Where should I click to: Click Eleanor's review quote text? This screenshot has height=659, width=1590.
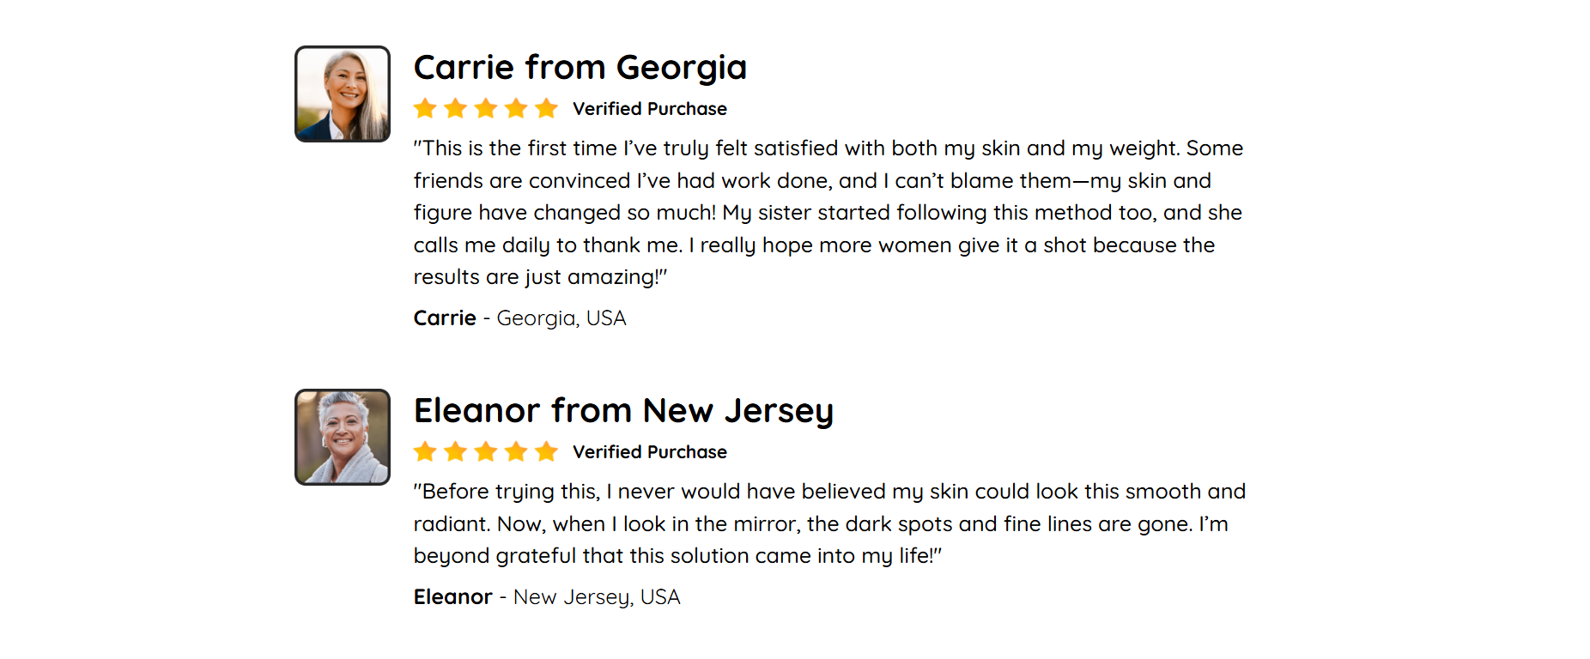coord(829,523)
